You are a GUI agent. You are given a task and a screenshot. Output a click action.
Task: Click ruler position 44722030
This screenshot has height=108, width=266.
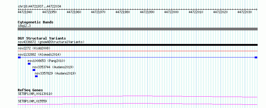coord(244,12)
